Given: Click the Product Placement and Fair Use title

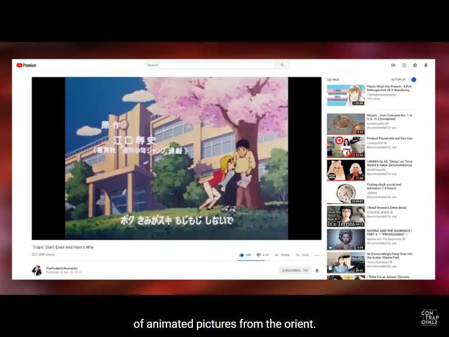Looking at the screenshot, I should 389,138.
